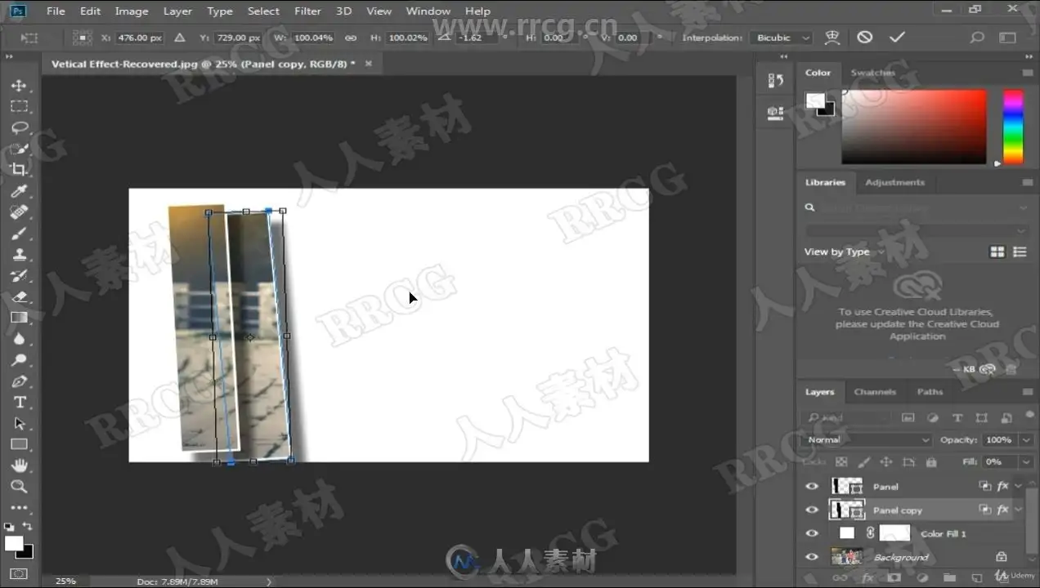Hide the Panel copy layer
This screenshot has height=588, width=1040.
pos(812,510)
